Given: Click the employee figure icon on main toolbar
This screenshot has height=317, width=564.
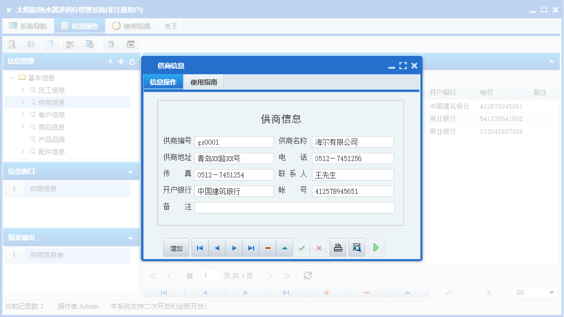Looking at the screenshot, I should pos(70,44).
